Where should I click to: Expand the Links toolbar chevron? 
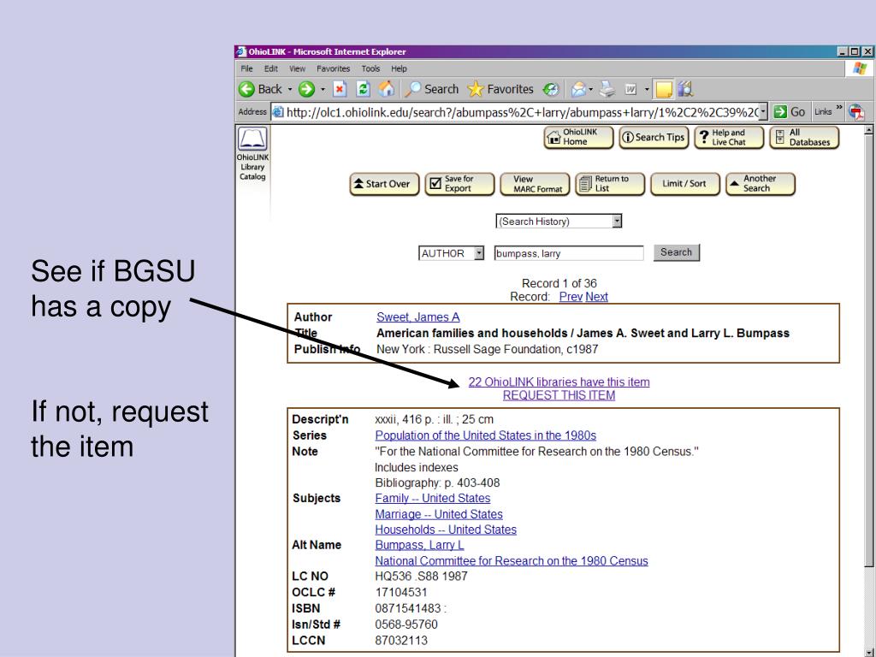[839, 108]
